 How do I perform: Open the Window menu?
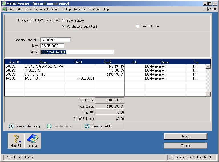[94, 9]
